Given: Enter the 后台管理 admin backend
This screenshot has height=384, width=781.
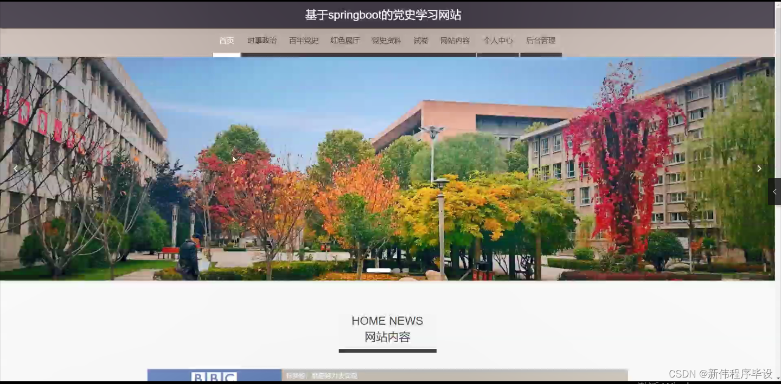Looking at the screenshot, I should point(541,40).
